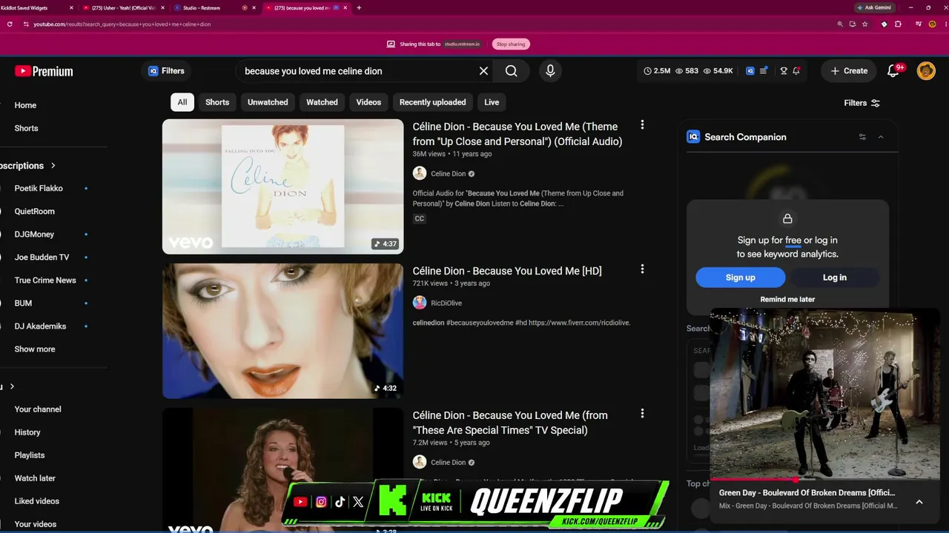Open Liked videos in the sidebar
949x533 pixels.
coord(37,501)
